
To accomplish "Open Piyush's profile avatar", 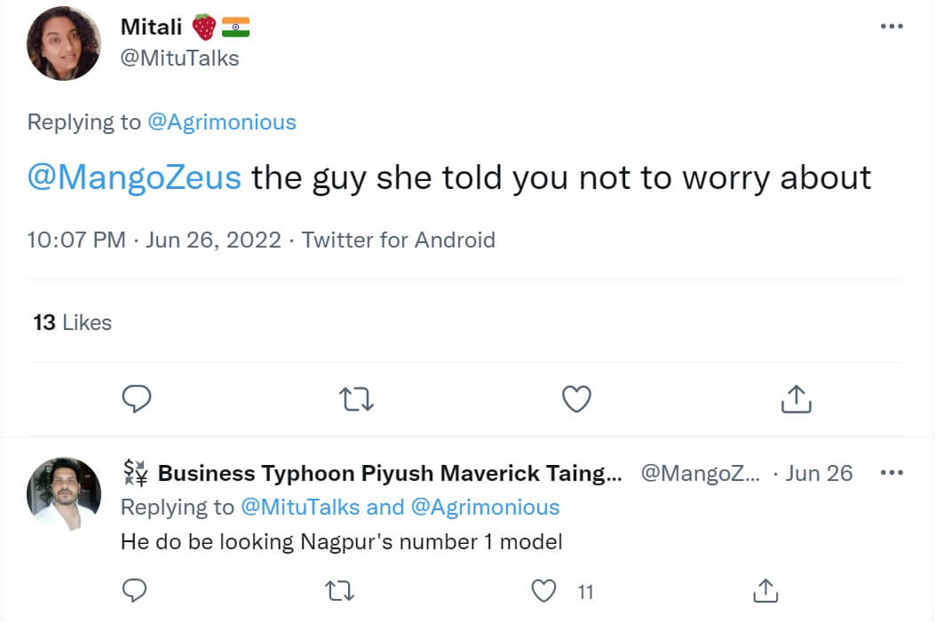I will point(64,494).
